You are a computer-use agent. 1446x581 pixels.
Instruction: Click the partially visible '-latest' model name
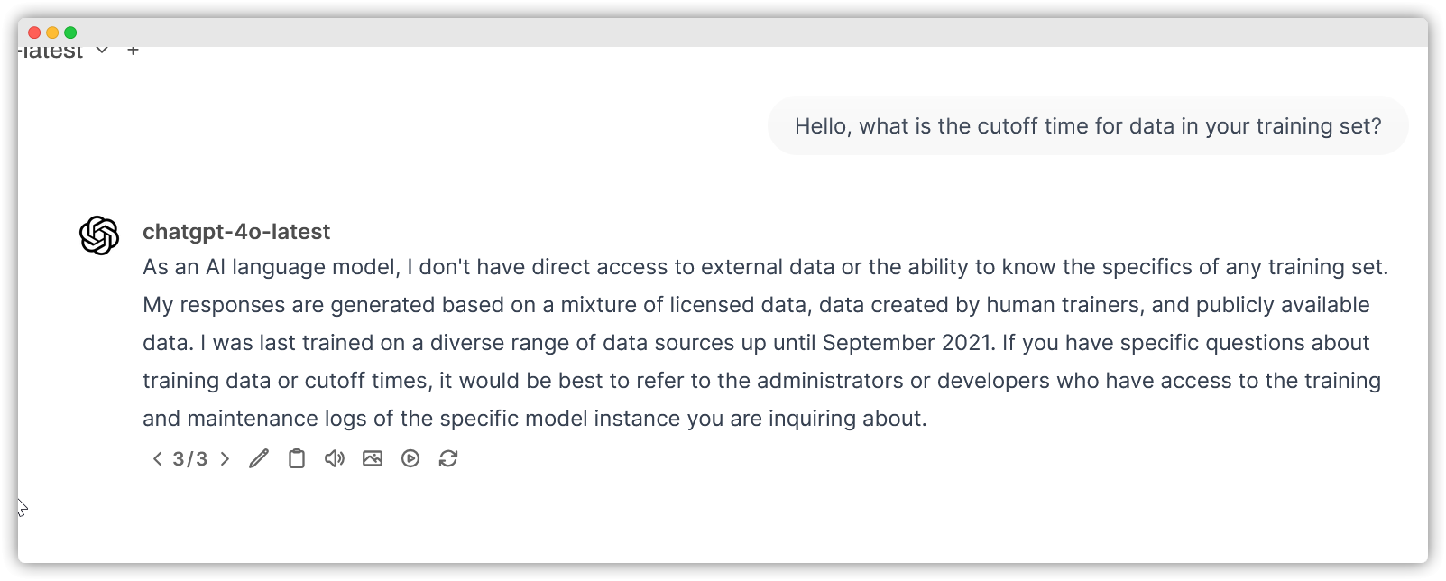point(51,51)
